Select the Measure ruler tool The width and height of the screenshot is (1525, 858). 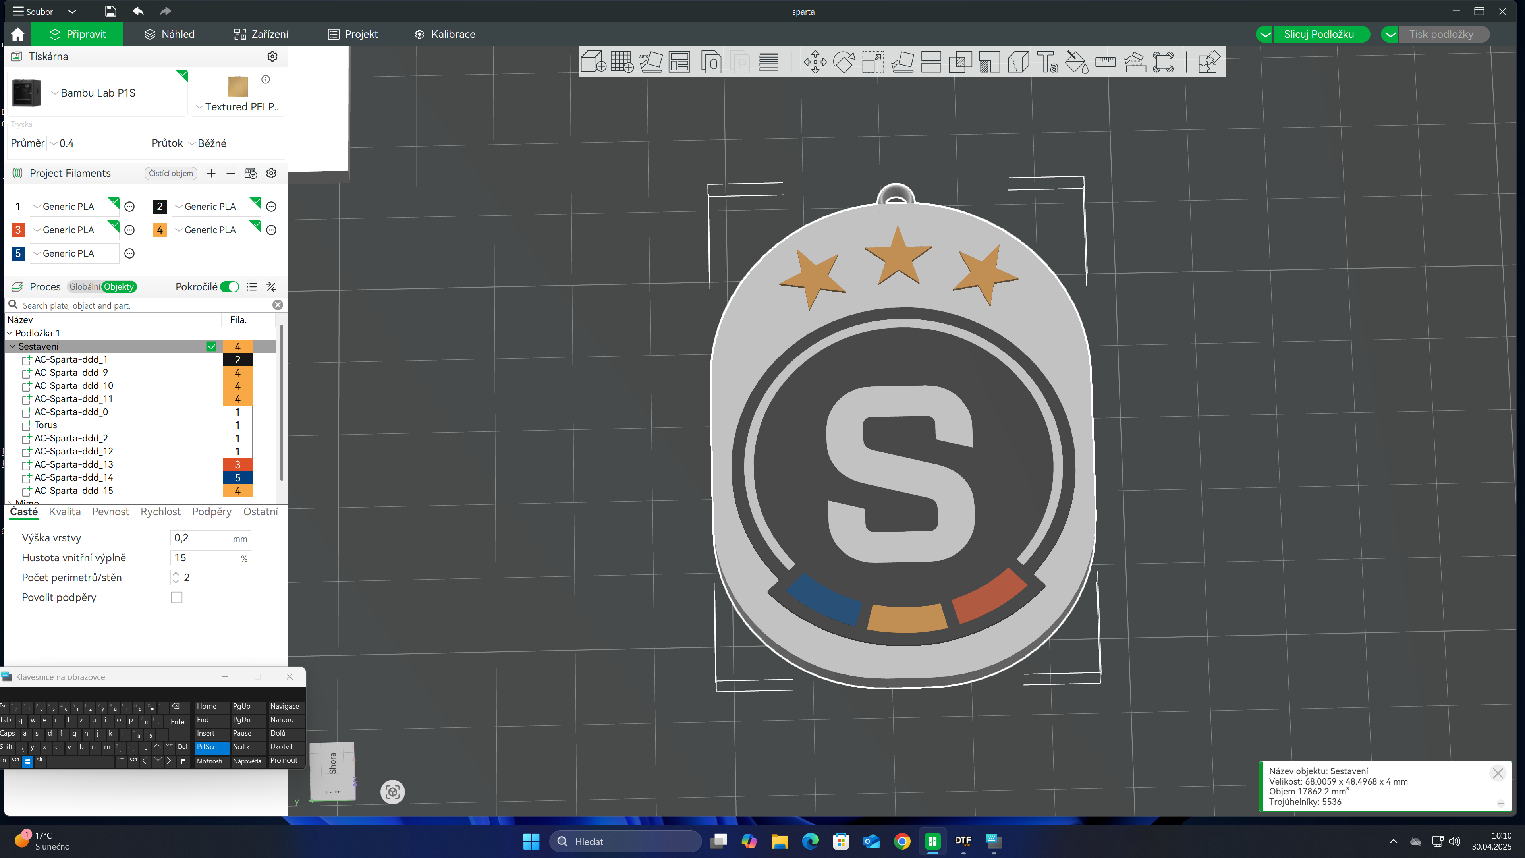tap(1105, 62)
